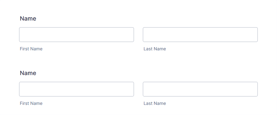
Task: Select the lower 'Name' field heading
Action: pos(28,73)
